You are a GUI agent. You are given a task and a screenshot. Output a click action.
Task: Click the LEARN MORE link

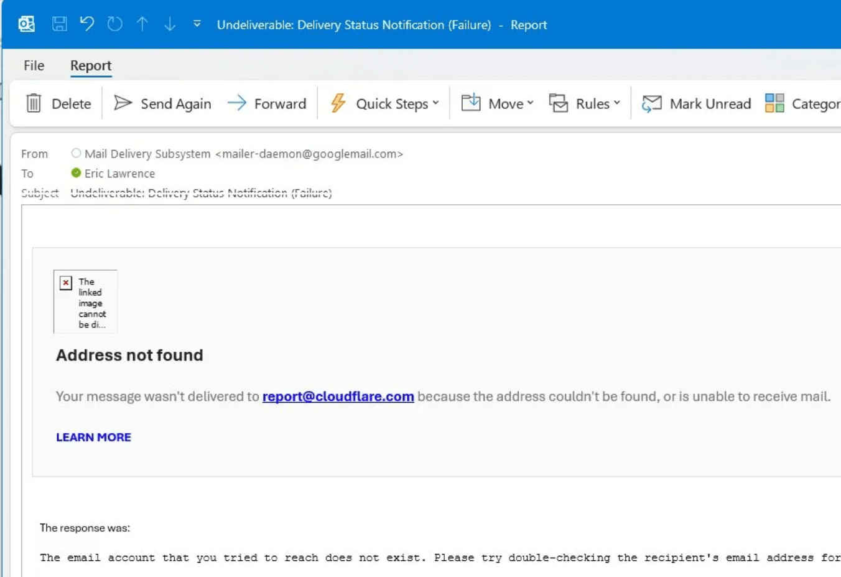(93, 437)
